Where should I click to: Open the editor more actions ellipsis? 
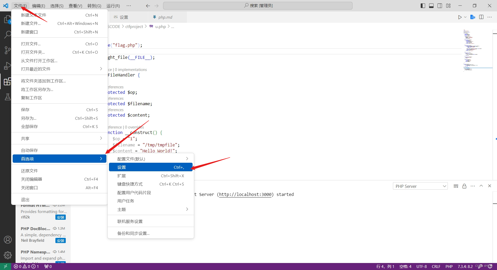489,17
